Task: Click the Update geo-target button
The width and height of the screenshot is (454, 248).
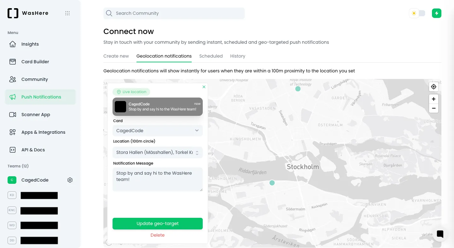Action: (x=157, y=223)
